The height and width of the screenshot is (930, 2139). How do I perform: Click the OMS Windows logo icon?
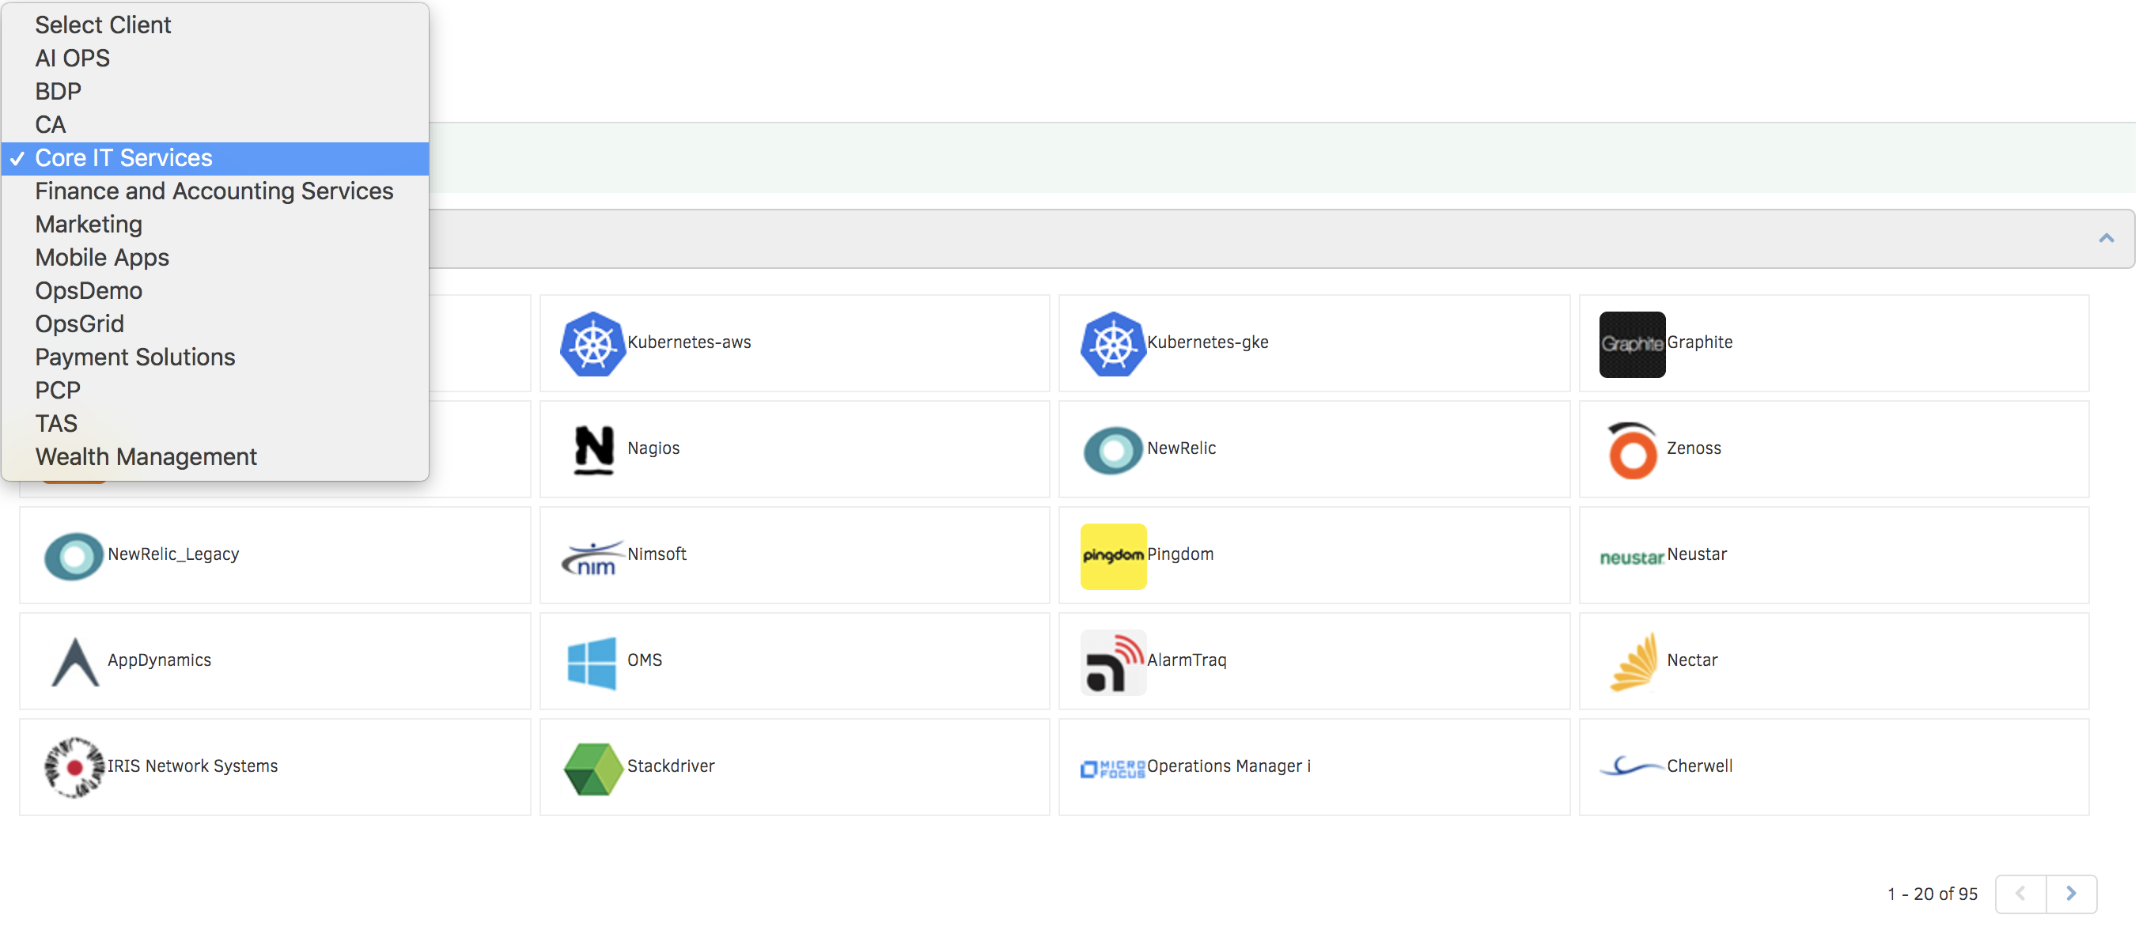pos(592,663)
